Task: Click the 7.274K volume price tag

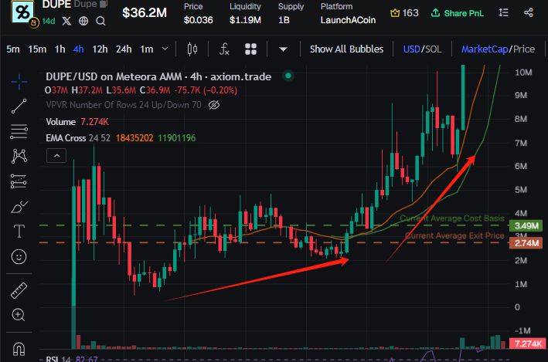Action: 528,343
